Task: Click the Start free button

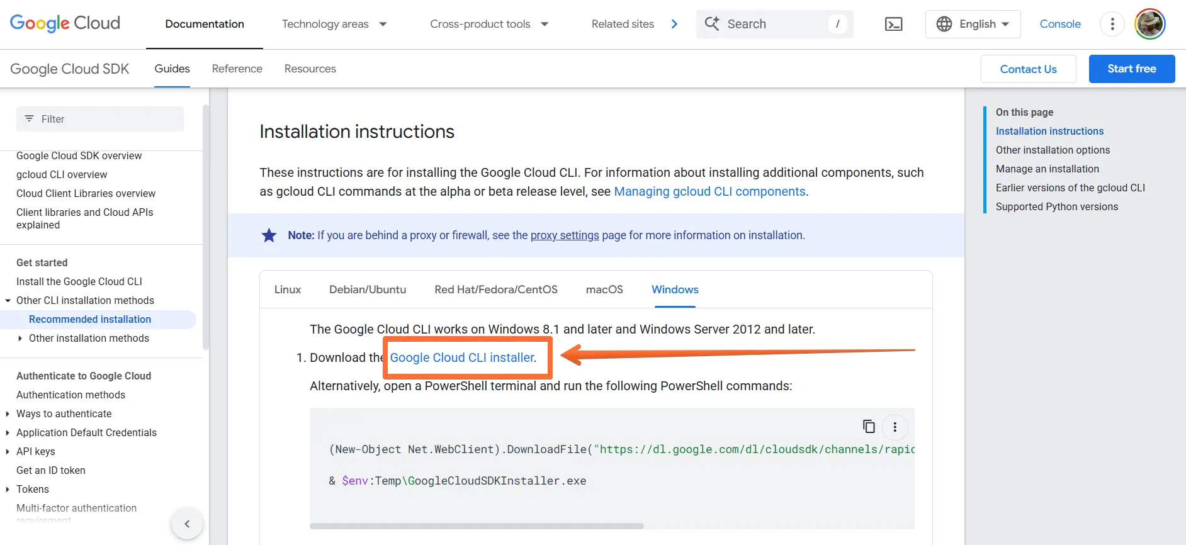Action: pyautogui.click(x=1131, y=69)
